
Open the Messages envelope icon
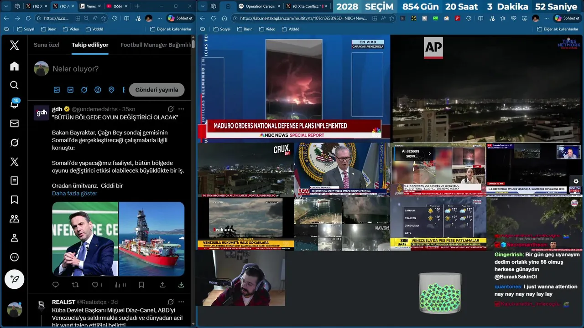click(14, 123)
